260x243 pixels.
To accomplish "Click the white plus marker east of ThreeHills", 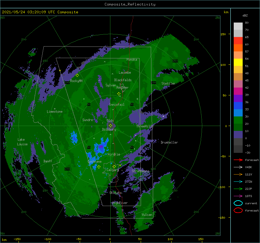I will point(163,116).
